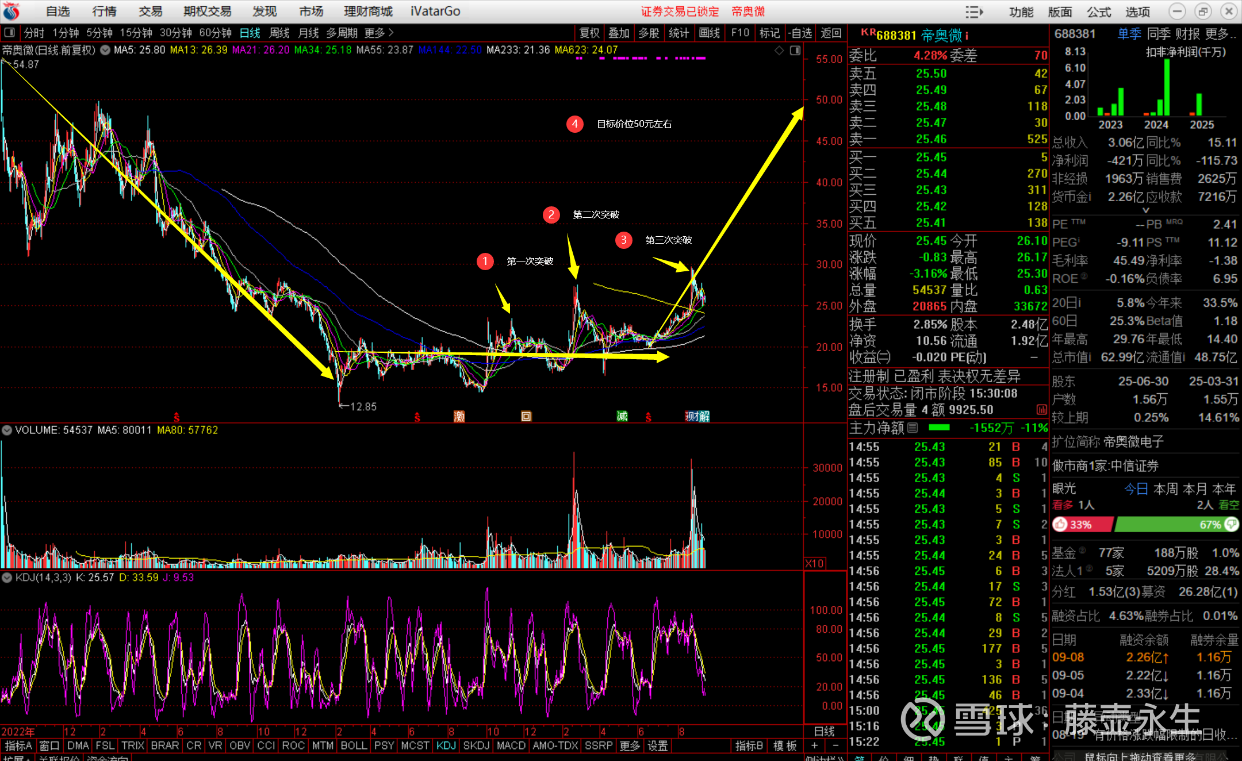Click the red thumbs-up 33% bullish icon
The width and height of the screenshot is (1242, 761).
tap(1060, 524)
